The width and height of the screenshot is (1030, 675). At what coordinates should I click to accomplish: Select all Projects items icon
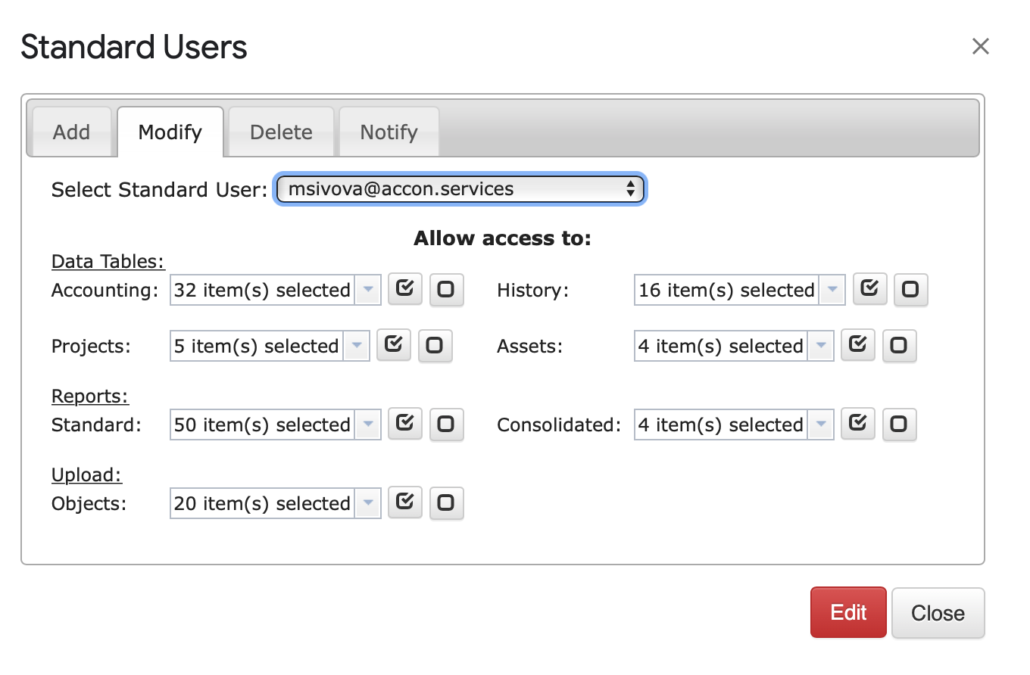click(x=394, y=345)
